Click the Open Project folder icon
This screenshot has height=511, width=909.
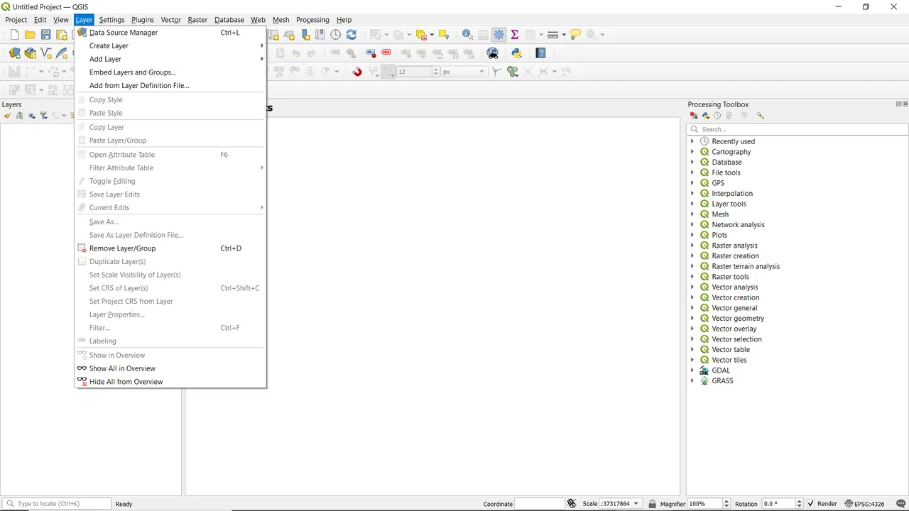click(x=30, y=35)
